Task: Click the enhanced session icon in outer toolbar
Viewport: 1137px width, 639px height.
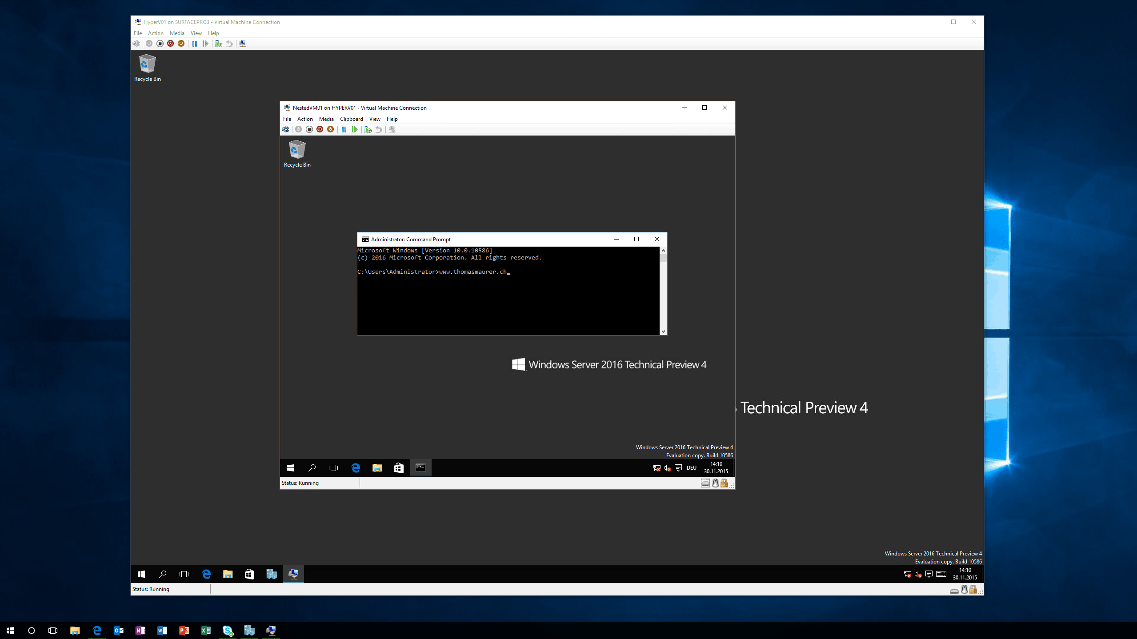Action: (x=243, y=44)
